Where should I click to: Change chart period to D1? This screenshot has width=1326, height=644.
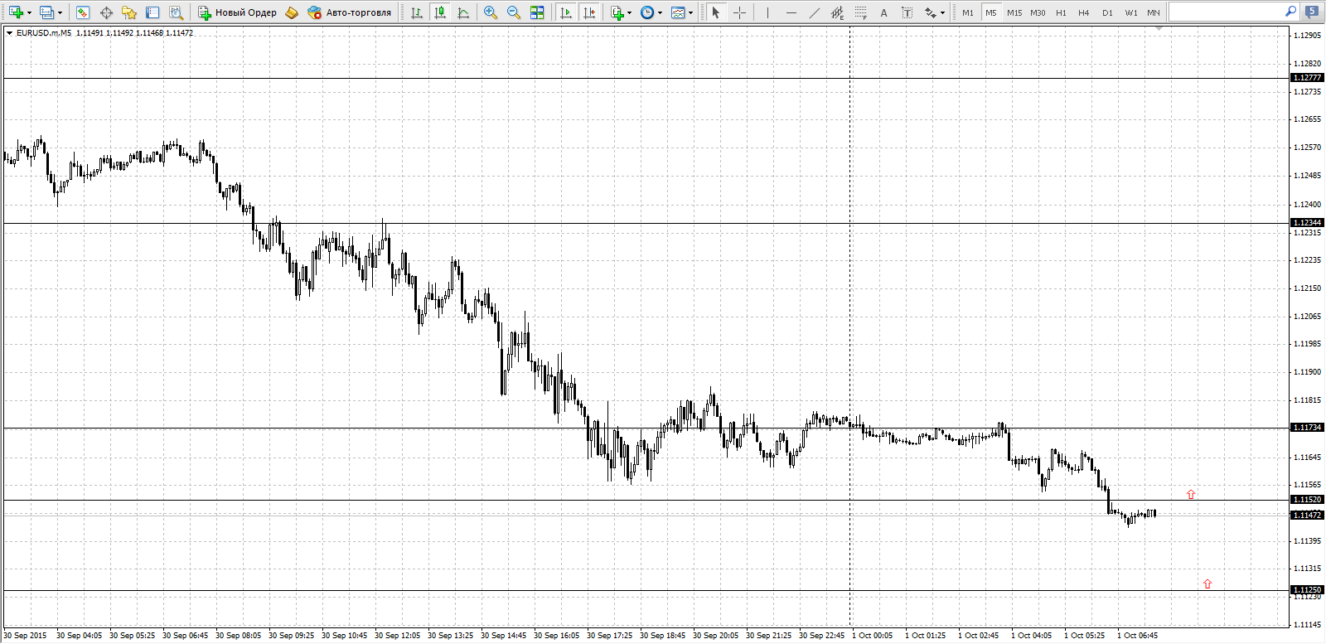coord(1107,12)
